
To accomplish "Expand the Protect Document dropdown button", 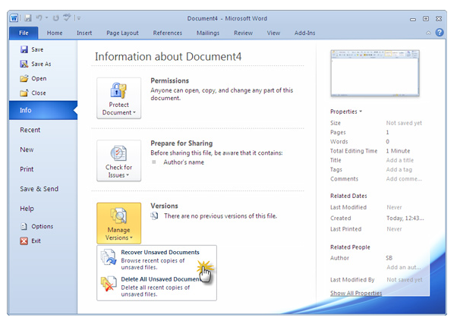I will [x=118, y=98].
